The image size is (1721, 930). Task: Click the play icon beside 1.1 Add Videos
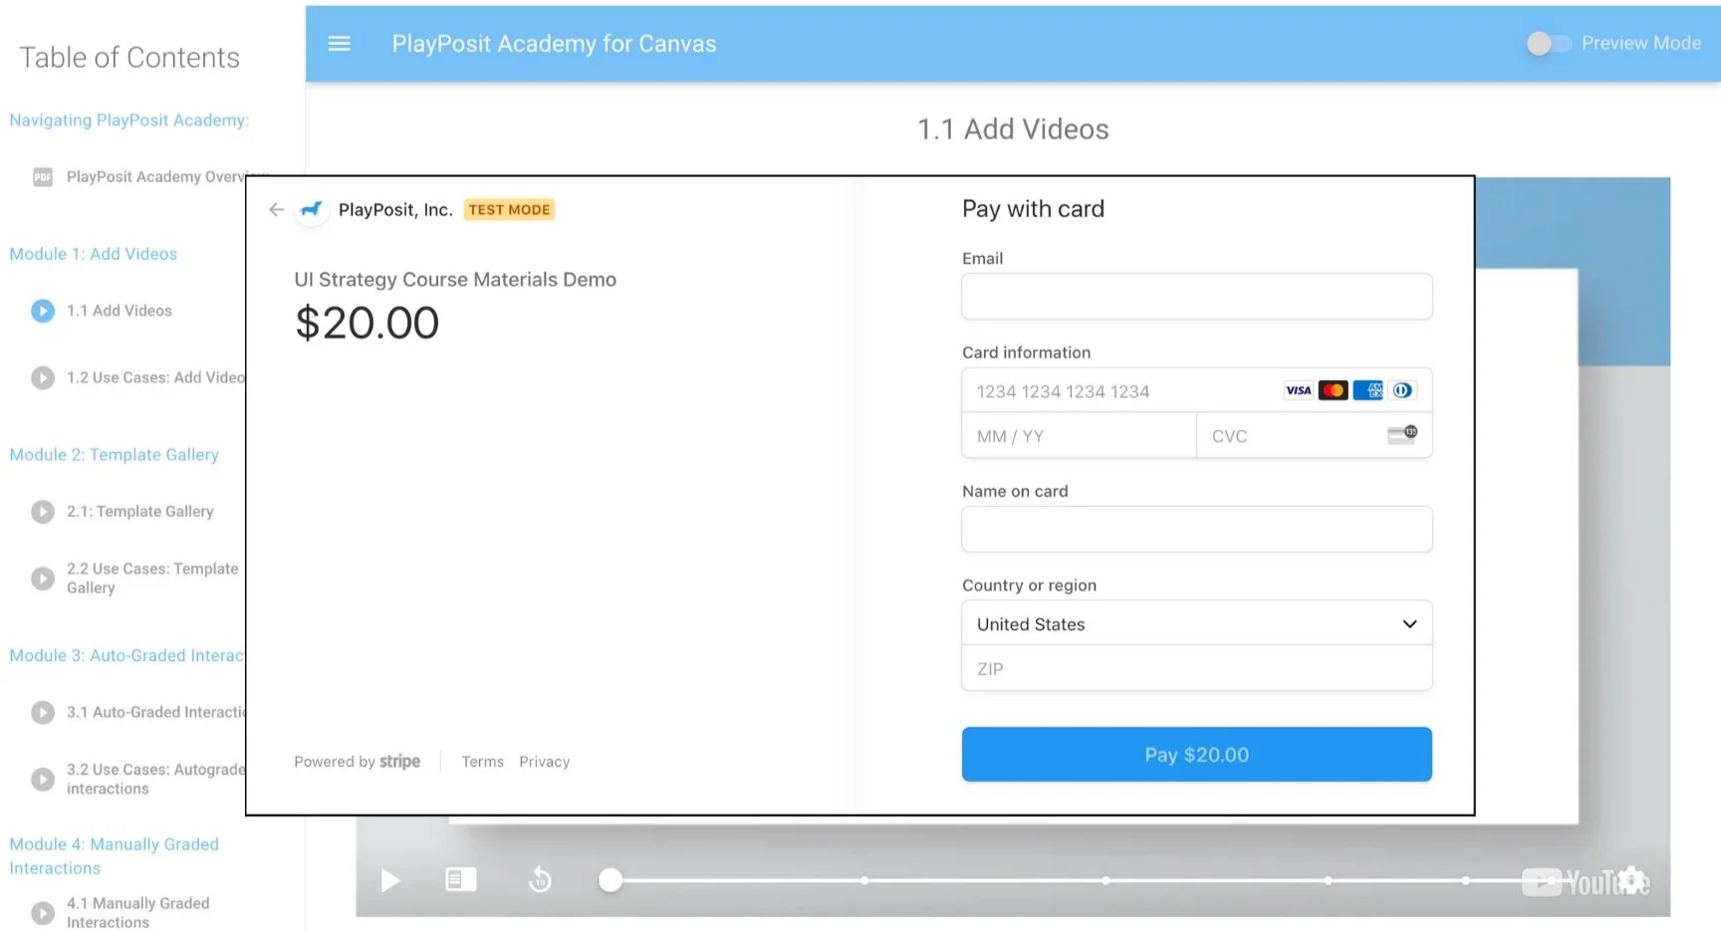coord(42,311)
